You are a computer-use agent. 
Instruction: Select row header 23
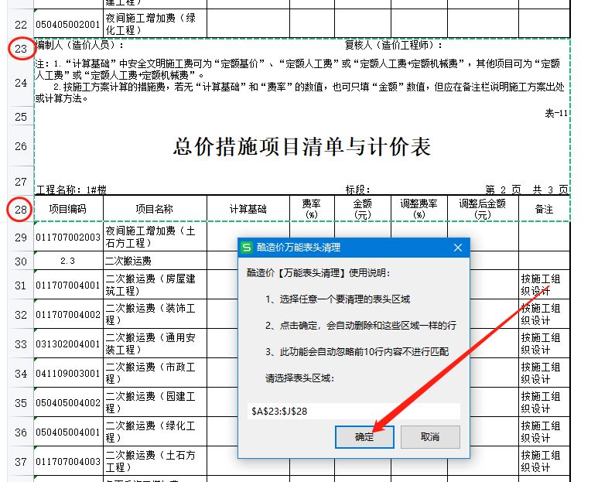(x=21, y=50)
